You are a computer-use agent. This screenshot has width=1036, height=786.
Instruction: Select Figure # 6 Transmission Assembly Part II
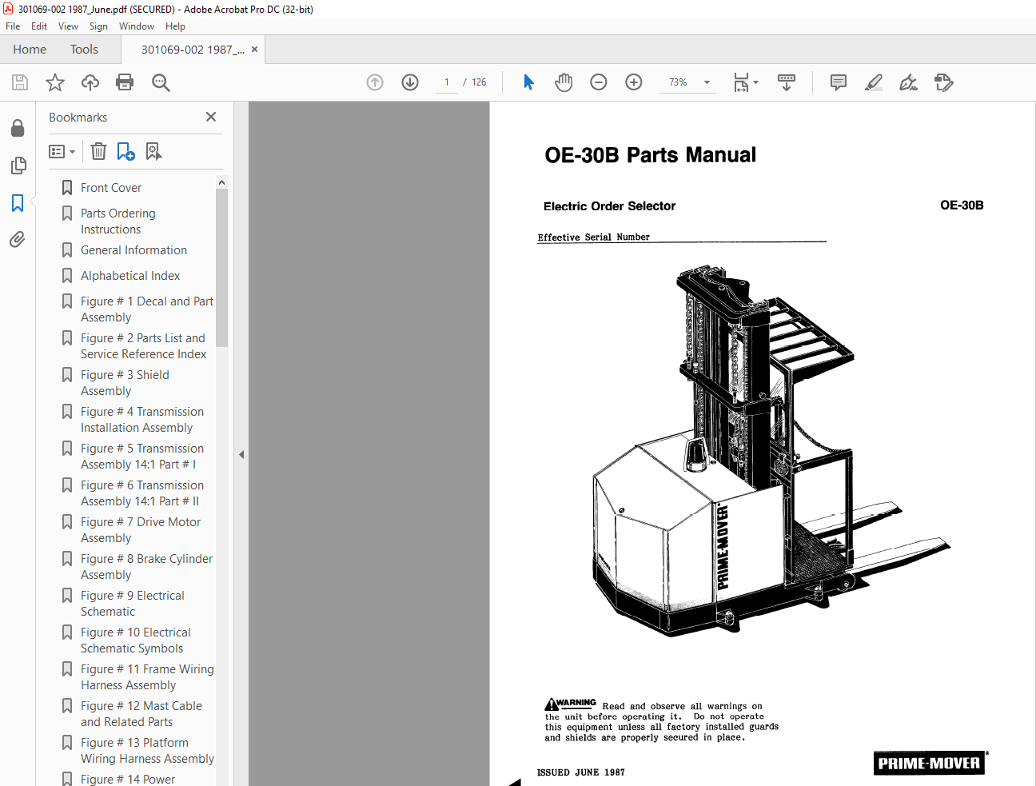coord(141,493)
